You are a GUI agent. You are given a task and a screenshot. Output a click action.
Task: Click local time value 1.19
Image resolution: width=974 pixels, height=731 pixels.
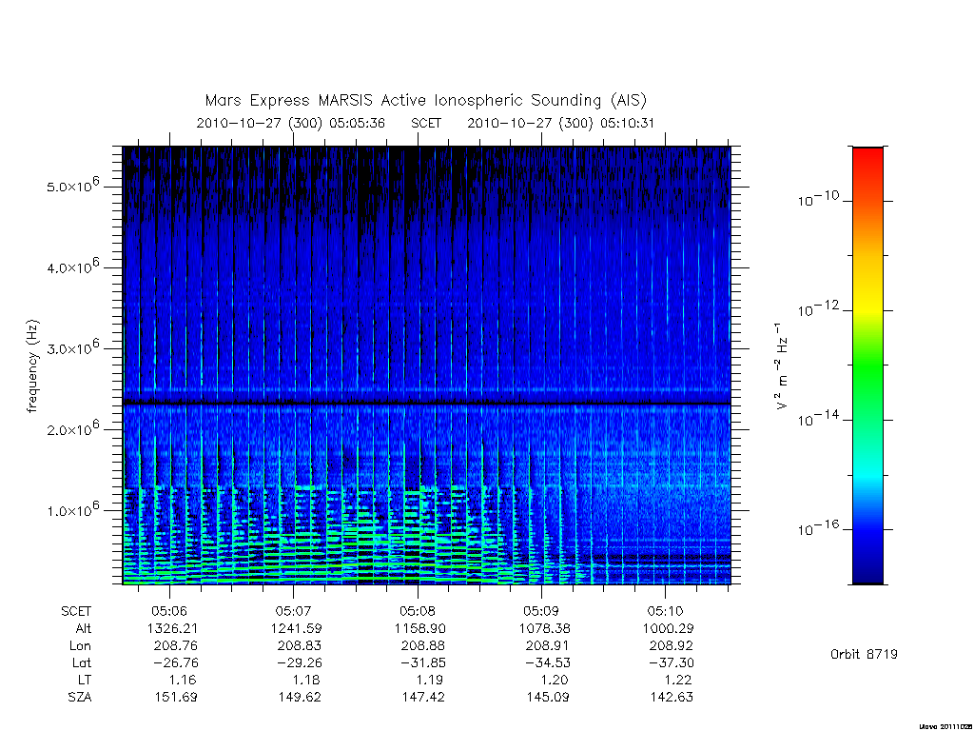click(x=429, y=680)
